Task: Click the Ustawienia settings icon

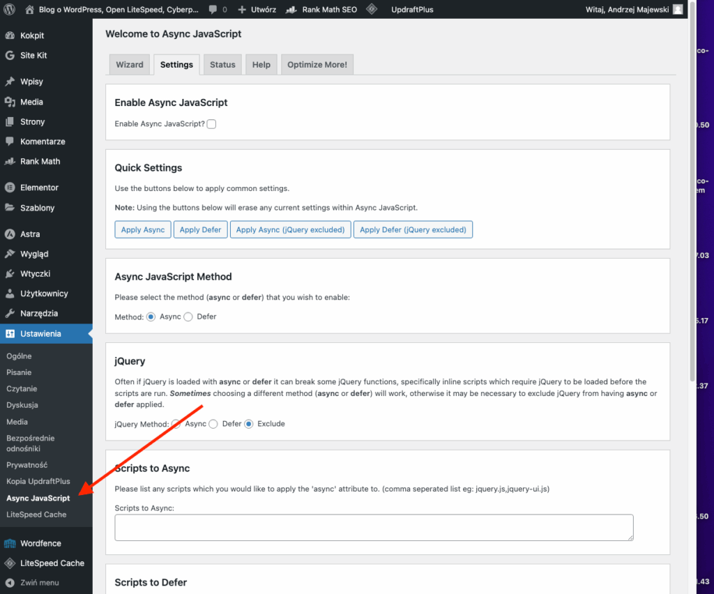Action: pos(10,334)
